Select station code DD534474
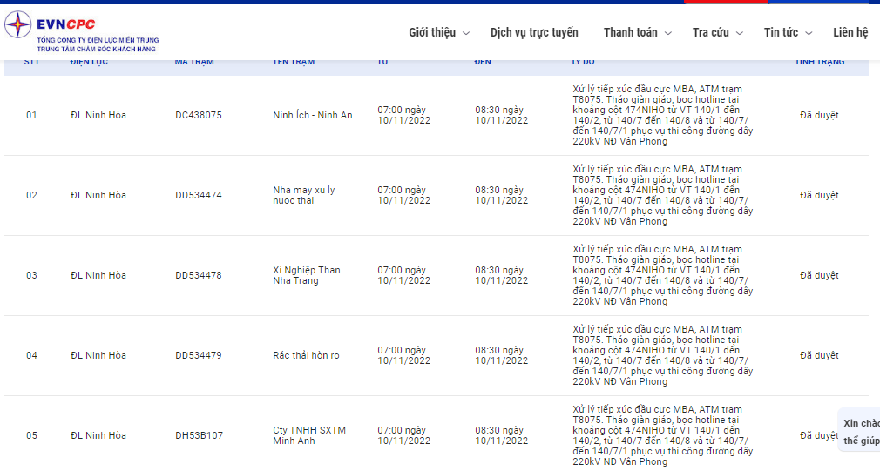This screenshot has height=471, width=880. coord(199,195)
